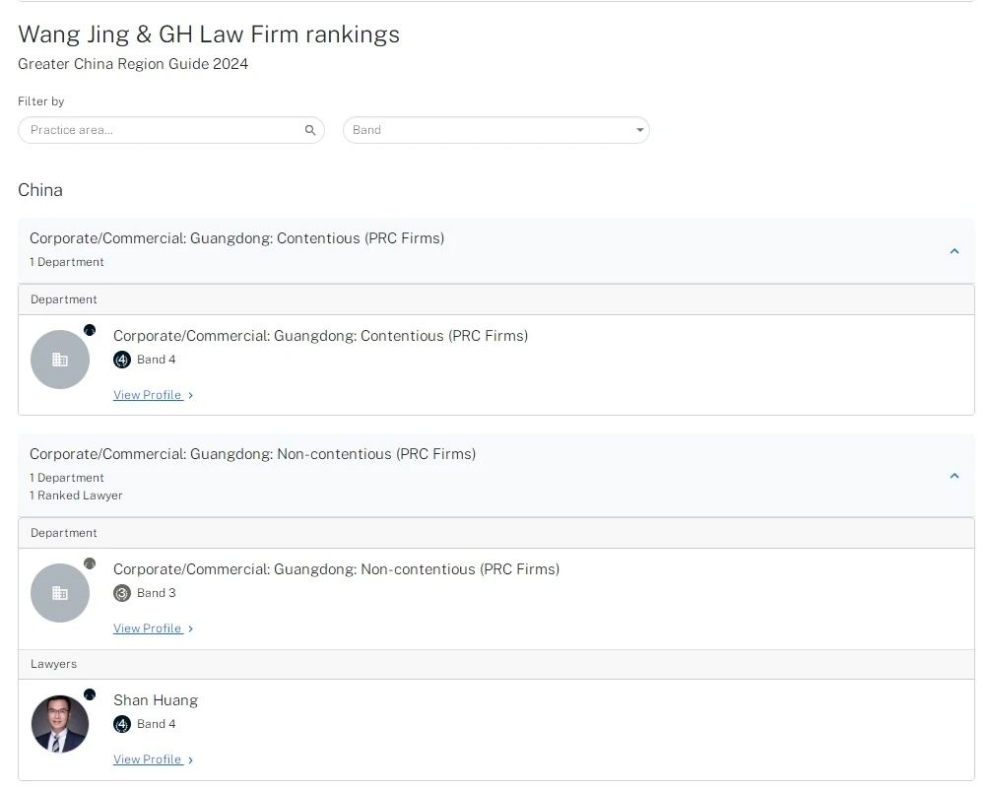This screenshot has height=791, width=988.
Task: Click the 'China' region heading
Action: pyautogui.click(x=40, y=190)
